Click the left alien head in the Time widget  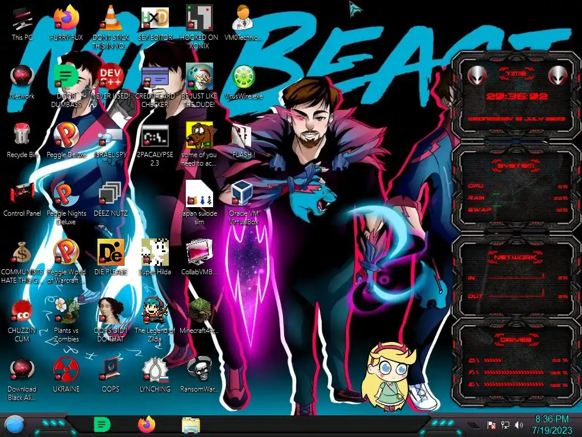[x=477, y=76]
